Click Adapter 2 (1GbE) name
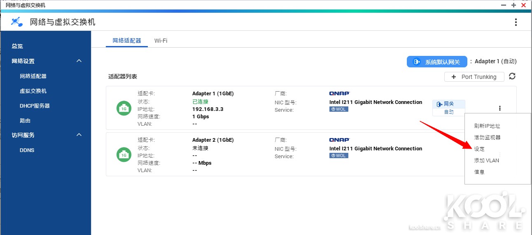Screen dimensions: 532x235 [x=213, y=140]
